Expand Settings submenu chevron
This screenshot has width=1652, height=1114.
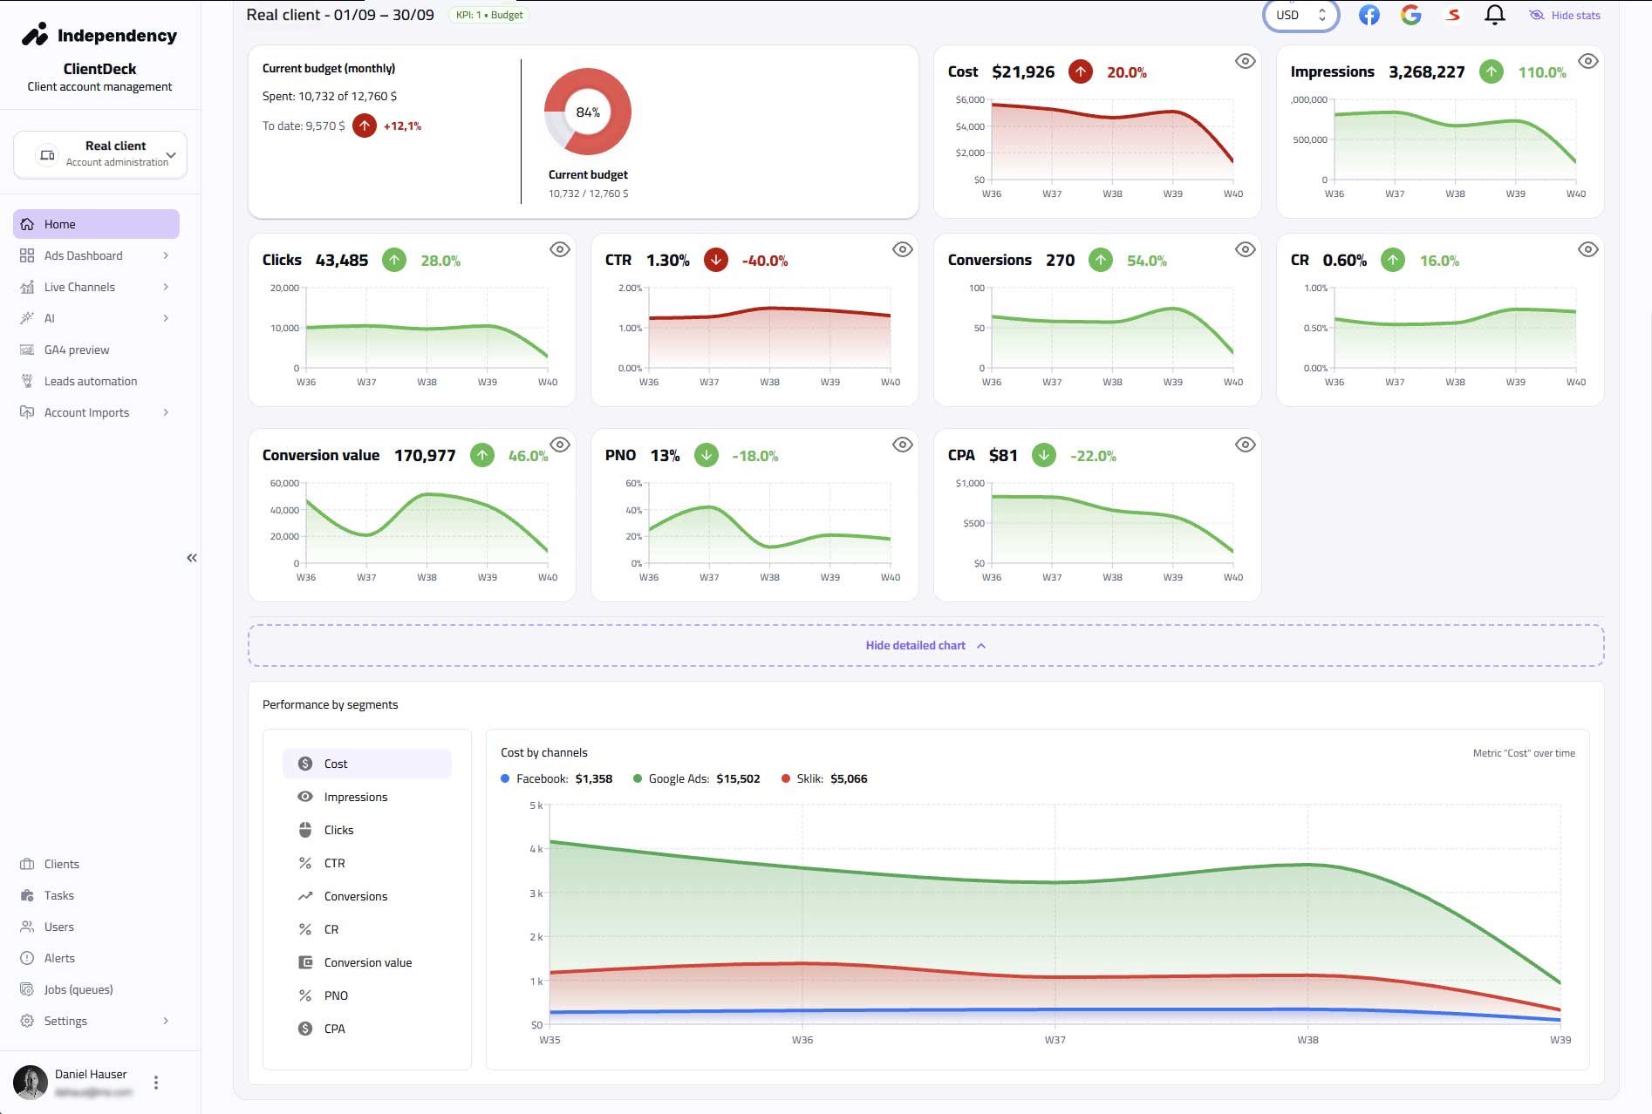tap(166, 1021)
